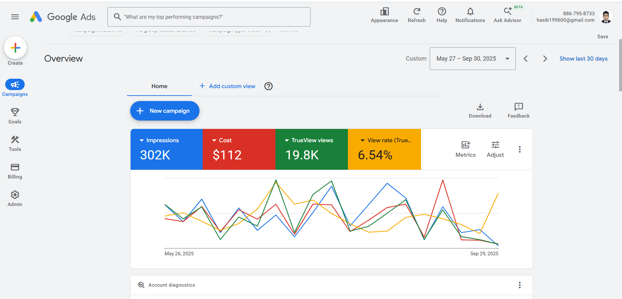622x299 pixels.
Task: Click the $112 cost value
Action: 227,155
